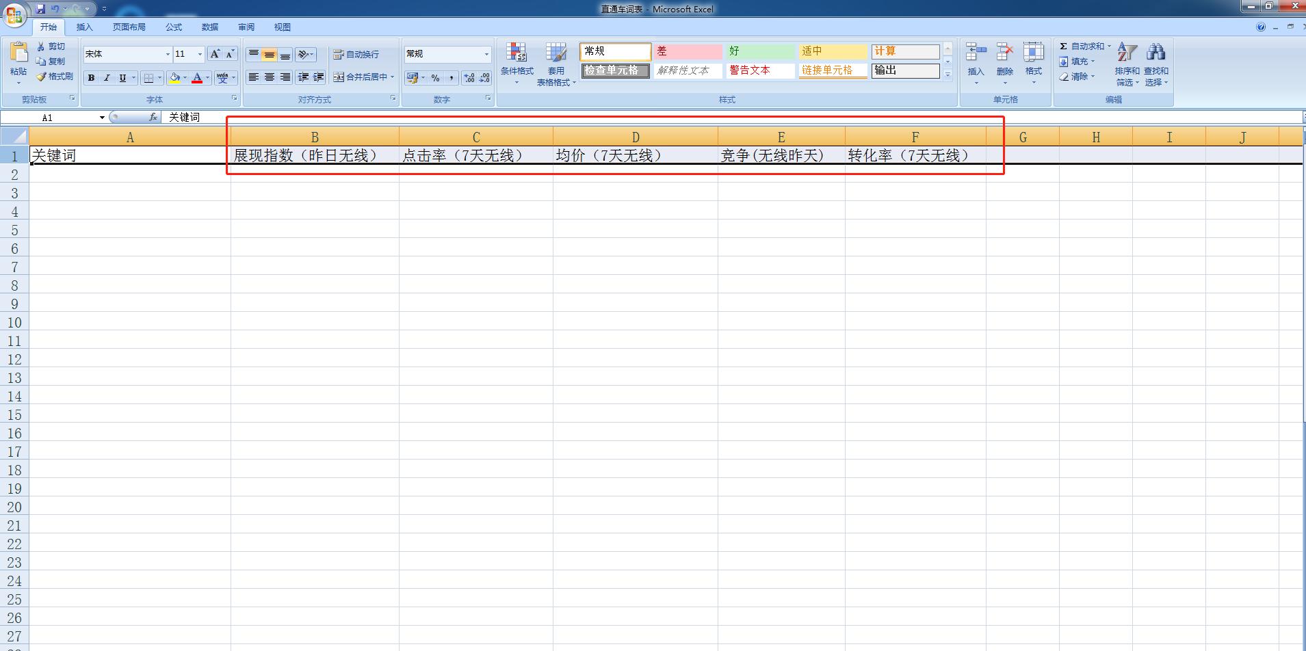Click the Format Painter (格式刷) brush icon
This screenshot has height=651, width=1306.
(x=42, y=77)
